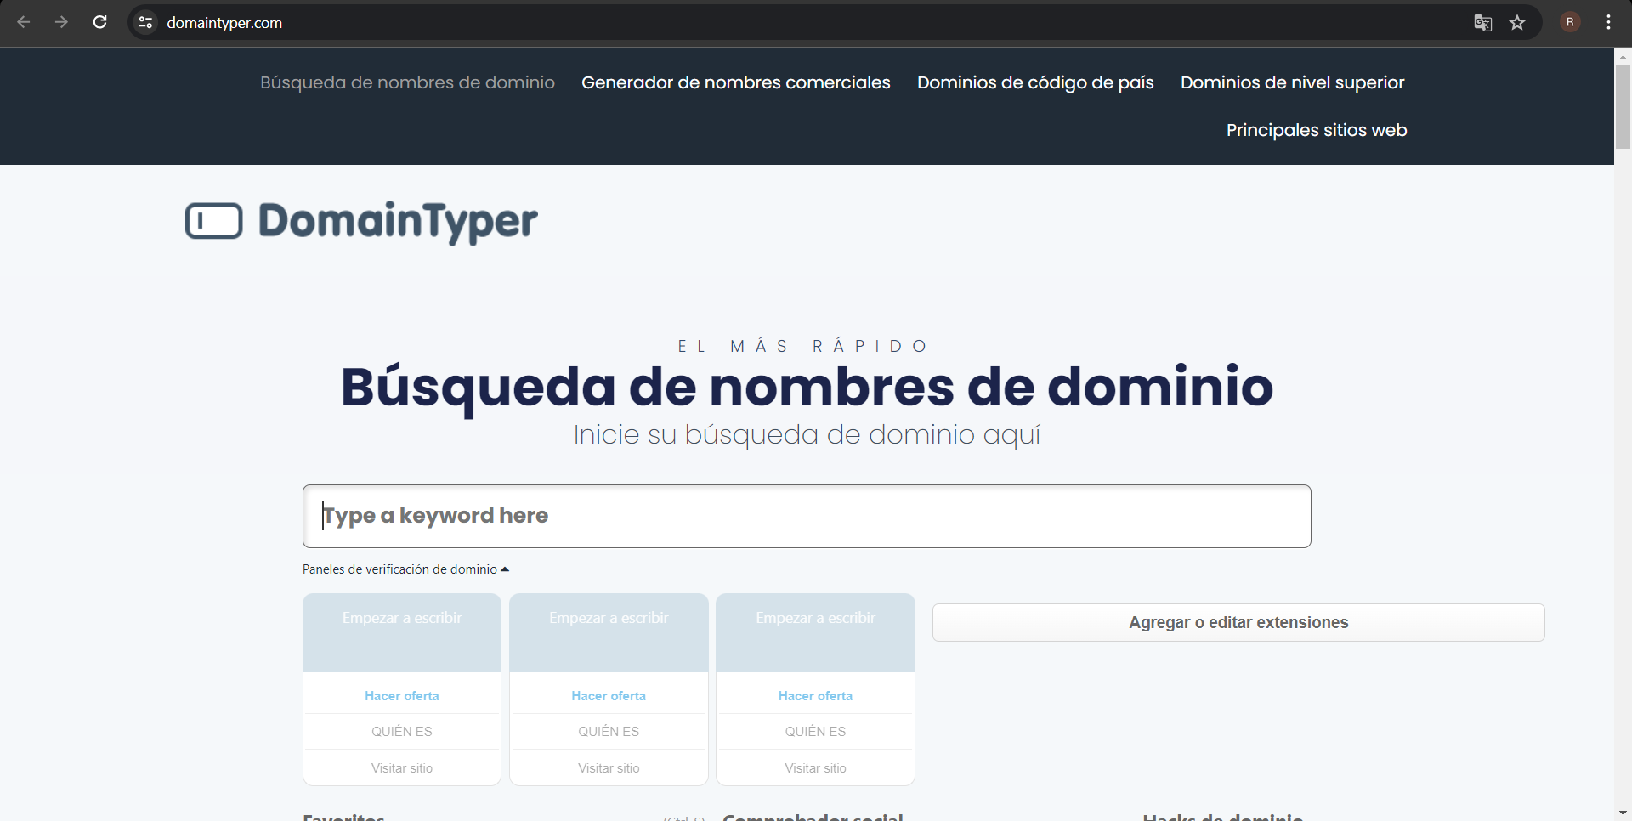Navigate back in the browser
The height and width of the screenshot is (821, 1632).
(23, 22)
